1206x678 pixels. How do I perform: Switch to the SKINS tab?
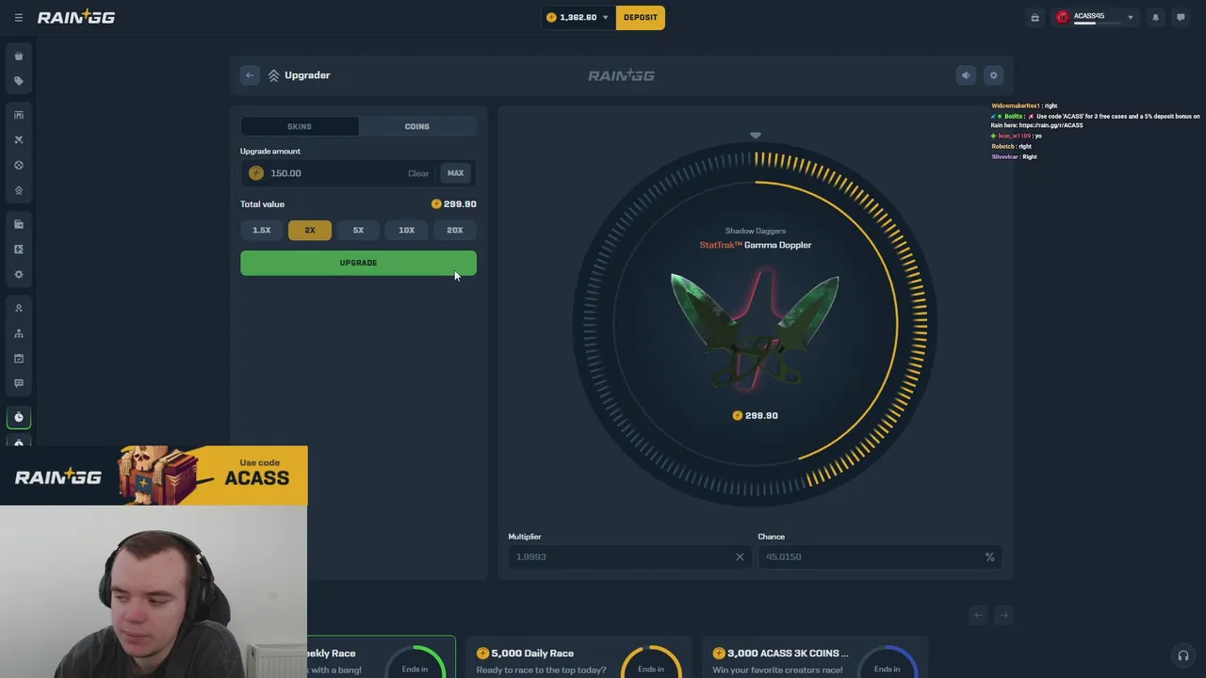click(x=300, y=126)
